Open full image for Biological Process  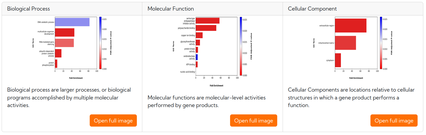coord(113,120)
